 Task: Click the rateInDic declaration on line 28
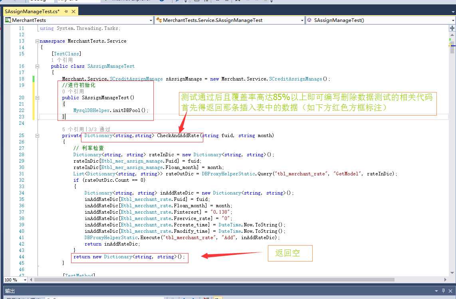161,155
